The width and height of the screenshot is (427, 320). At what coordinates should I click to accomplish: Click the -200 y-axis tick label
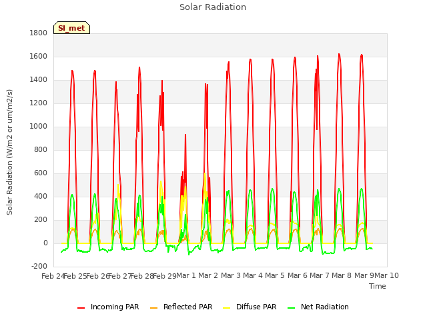[x=39, y=266]
